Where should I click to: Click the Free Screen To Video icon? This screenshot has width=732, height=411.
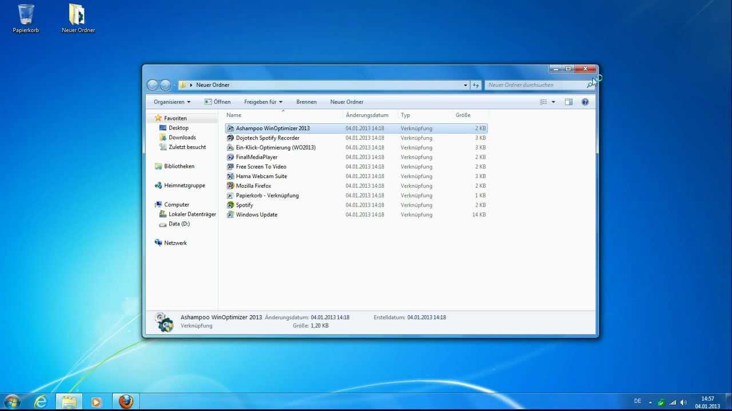pyautogui.click(x=230, y=167)
